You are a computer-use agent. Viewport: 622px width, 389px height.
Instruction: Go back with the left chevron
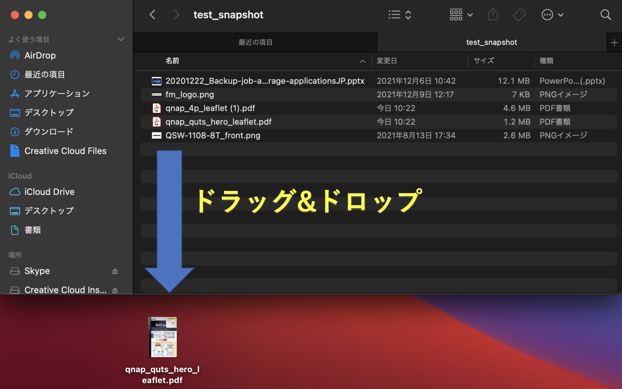point(153,15)
